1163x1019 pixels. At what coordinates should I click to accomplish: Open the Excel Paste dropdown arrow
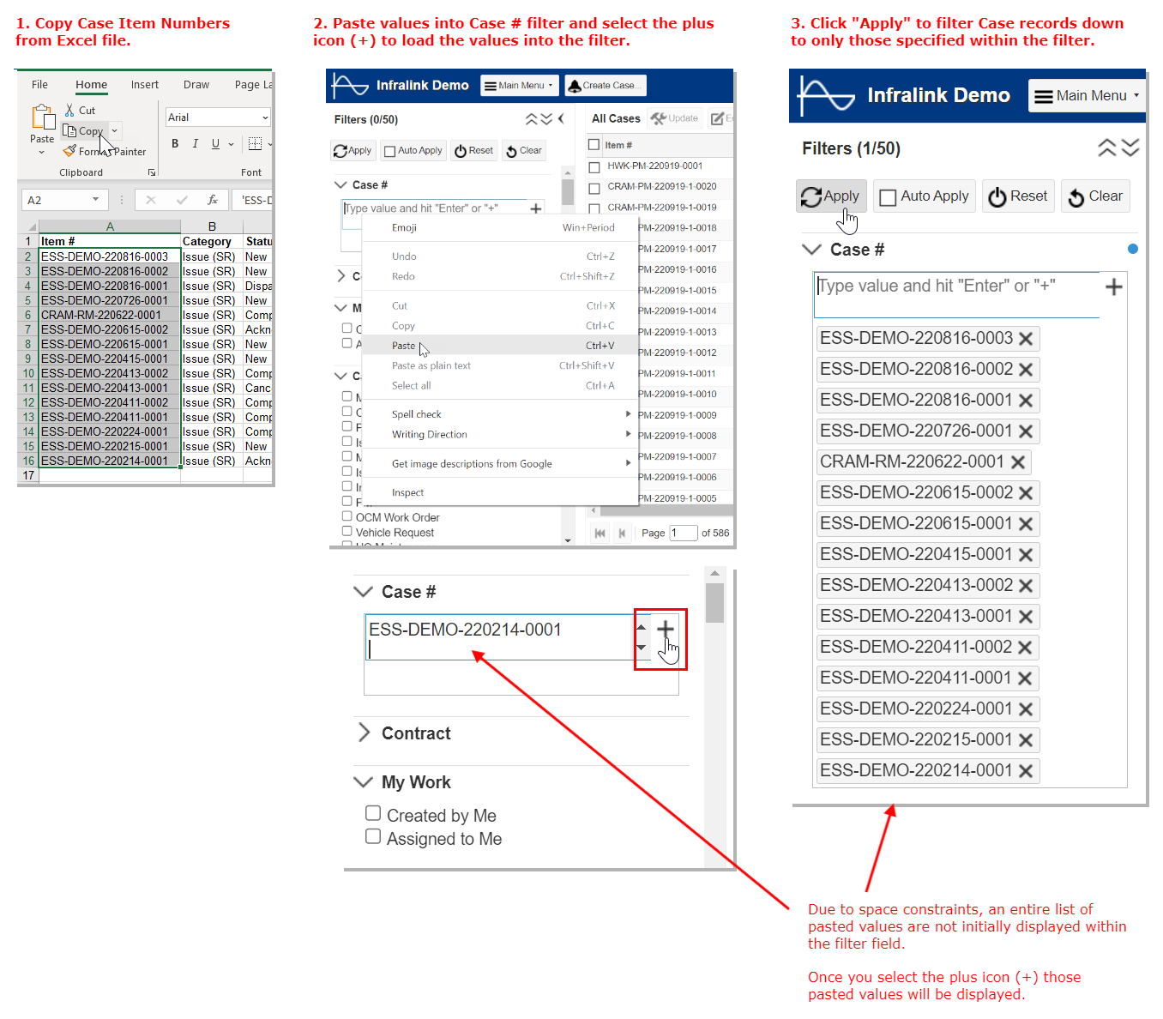pyautogui.click(x=41, y=153)
